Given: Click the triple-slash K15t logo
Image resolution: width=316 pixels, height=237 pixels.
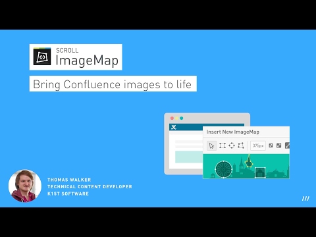Looking at the screenshot, I should coord(305,199).
